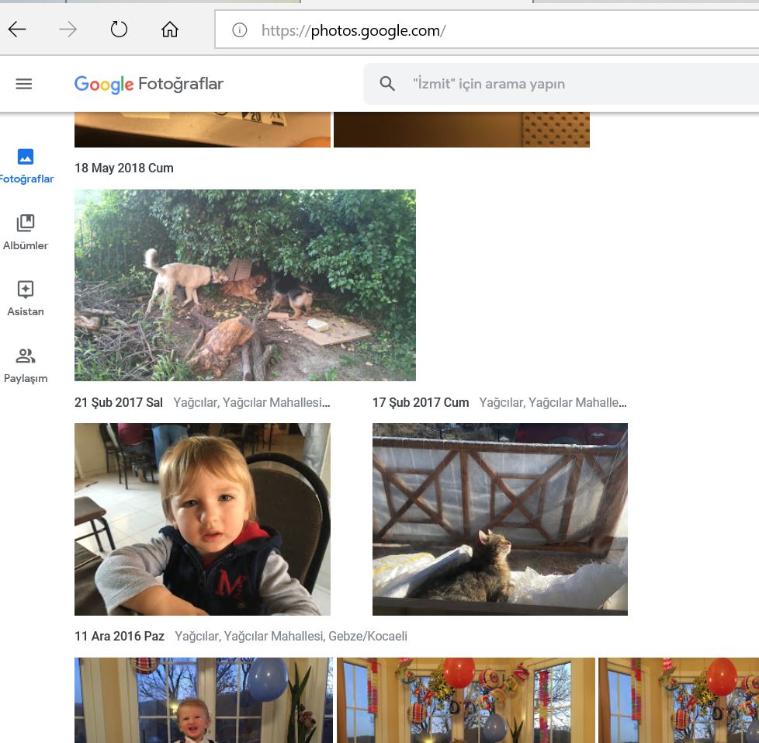Click the Paylaşım sidebar label
Viewport: 759px width, 743px height.
25,378
